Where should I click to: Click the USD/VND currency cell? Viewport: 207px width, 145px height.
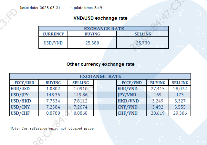[53, 43]
